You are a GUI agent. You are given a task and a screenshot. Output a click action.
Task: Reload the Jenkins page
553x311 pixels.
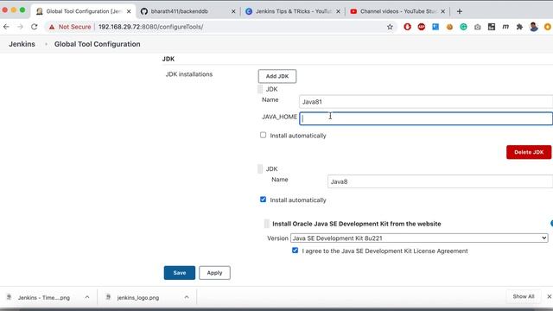35,27
